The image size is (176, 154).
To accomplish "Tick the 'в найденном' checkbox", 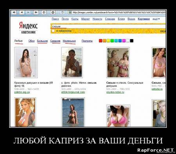I will tap(53, 31).
